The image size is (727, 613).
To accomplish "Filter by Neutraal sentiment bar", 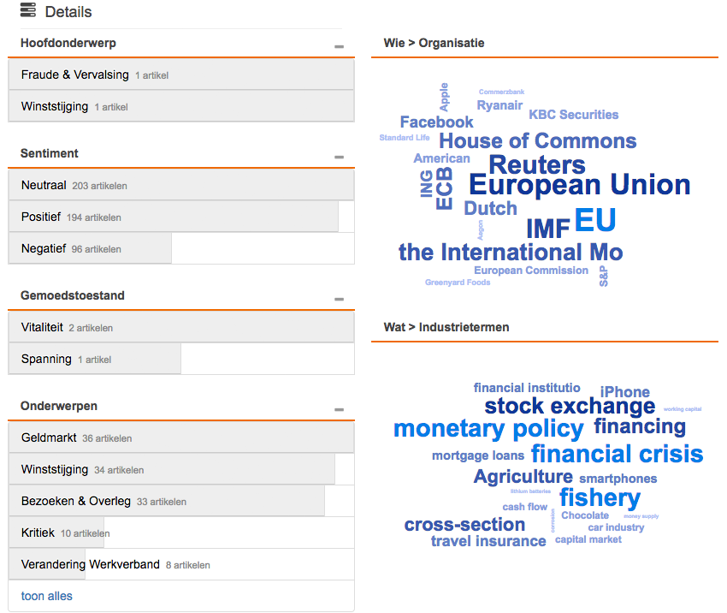I will click(x=181, y=185).
